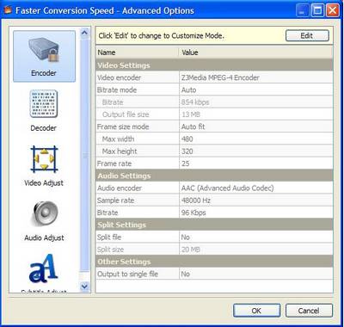Open the Audio Adjust speaker icon
344x327 pixels.
(45, 214)
